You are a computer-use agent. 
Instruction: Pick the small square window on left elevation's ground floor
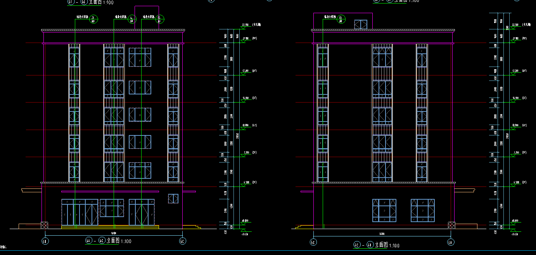[x=173, y=199]
